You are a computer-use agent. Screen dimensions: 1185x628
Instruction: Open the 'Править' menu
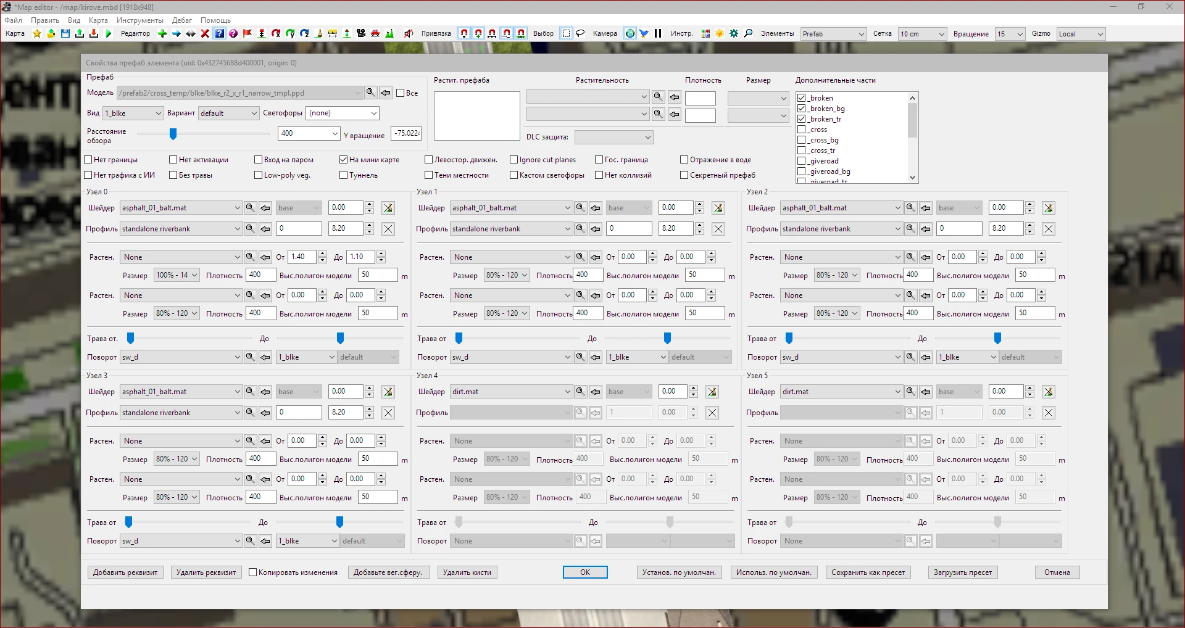(45, 20)
